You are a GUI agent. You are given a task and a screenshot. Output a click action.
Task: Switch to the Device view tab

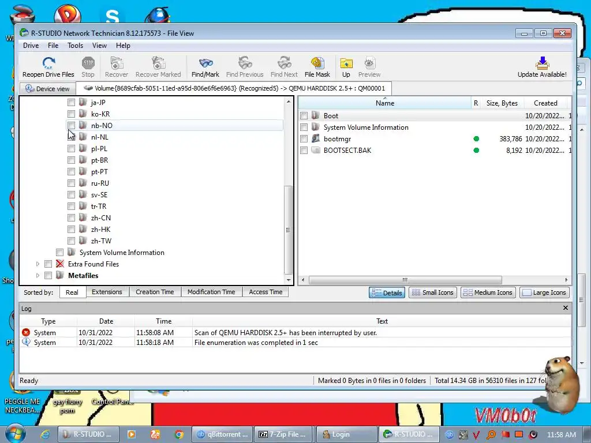tap(47, 88)
